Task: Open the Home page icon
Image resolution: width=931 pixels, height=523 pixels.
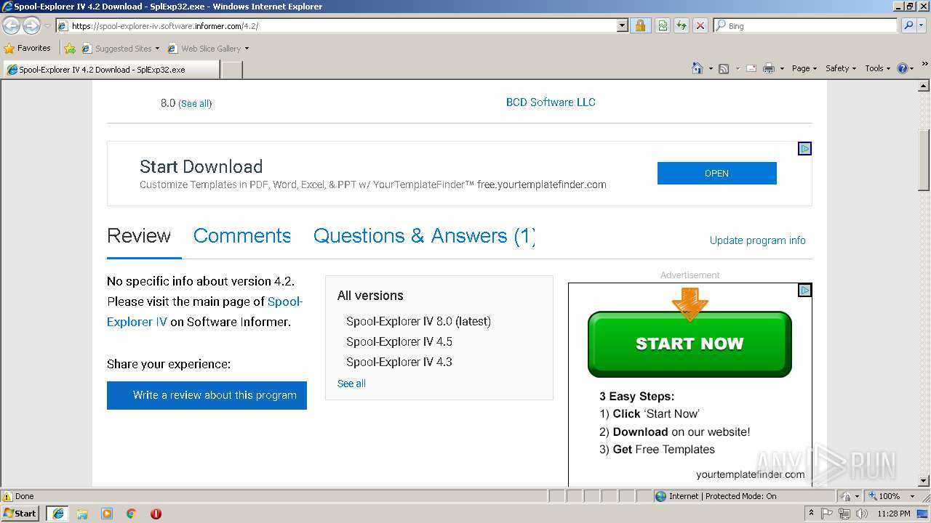Action: pos(698,68)
